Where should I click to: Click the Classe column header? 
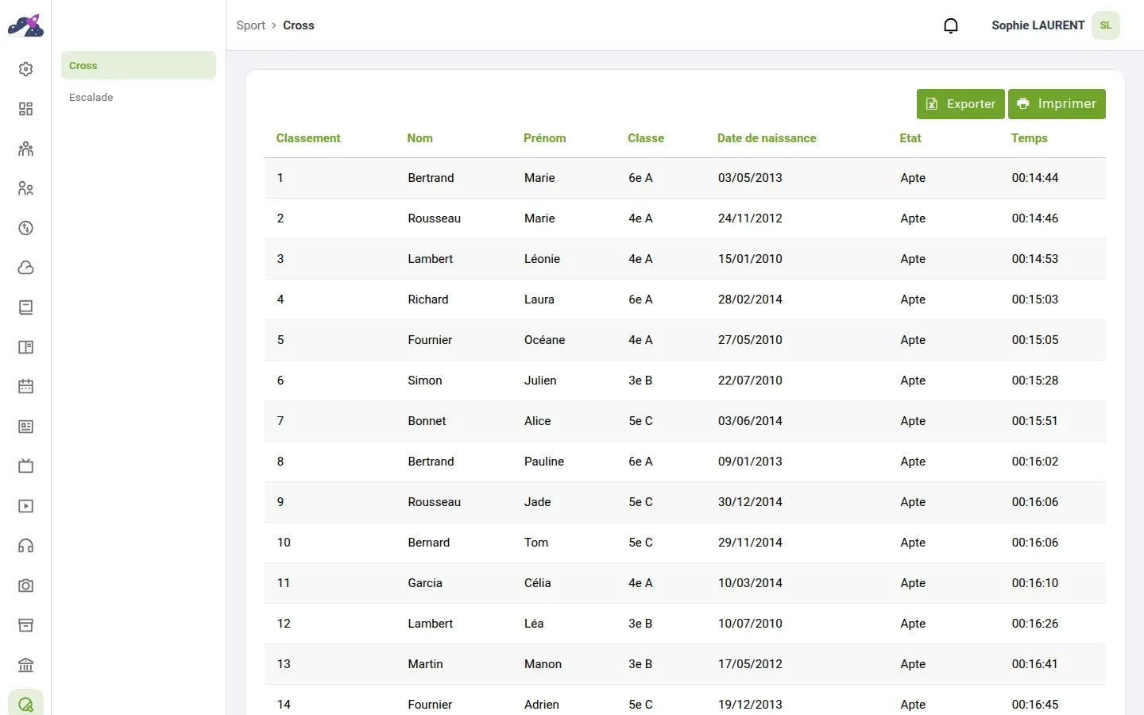(x=646, y=138)
